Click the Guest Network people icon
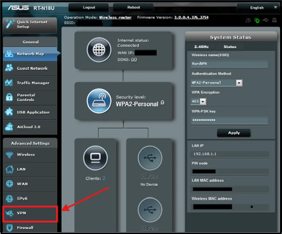282x234 pixels. [9, 68]
